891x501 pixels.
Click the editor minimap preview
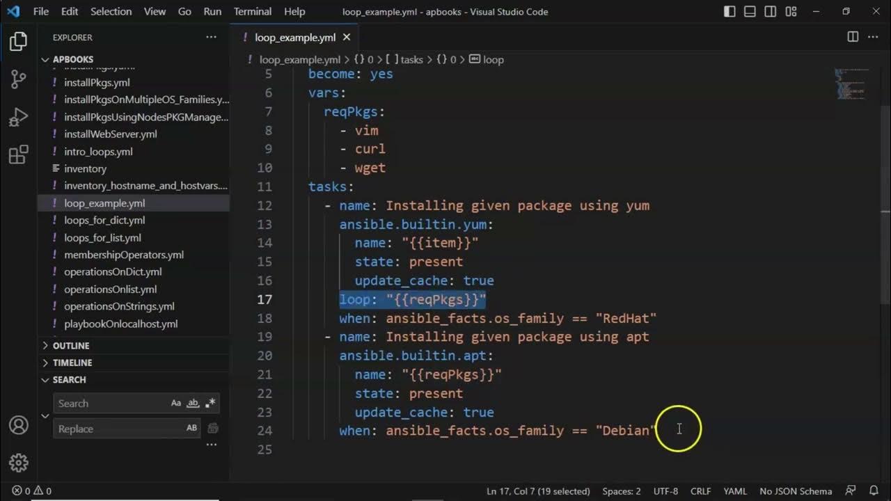(852, 83)
